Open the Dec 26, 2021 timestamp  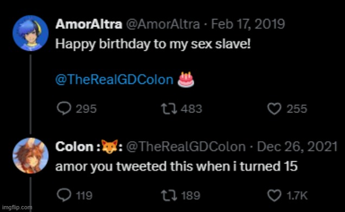tap(297, 147)
